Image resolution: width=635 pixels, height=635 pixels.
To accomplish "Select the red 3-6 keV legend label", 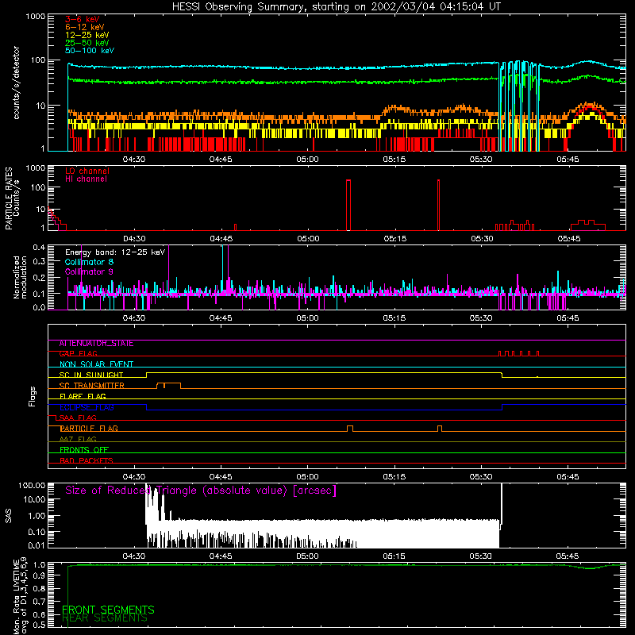I will coord(83,19).
